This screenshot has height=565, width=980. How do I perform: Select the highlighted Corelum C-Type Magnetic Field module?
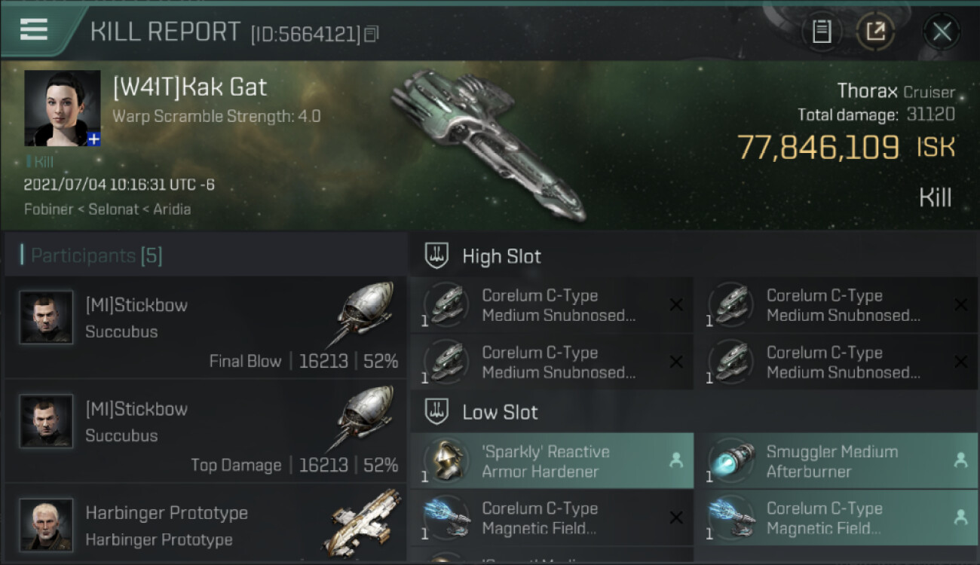pos(837,518)
